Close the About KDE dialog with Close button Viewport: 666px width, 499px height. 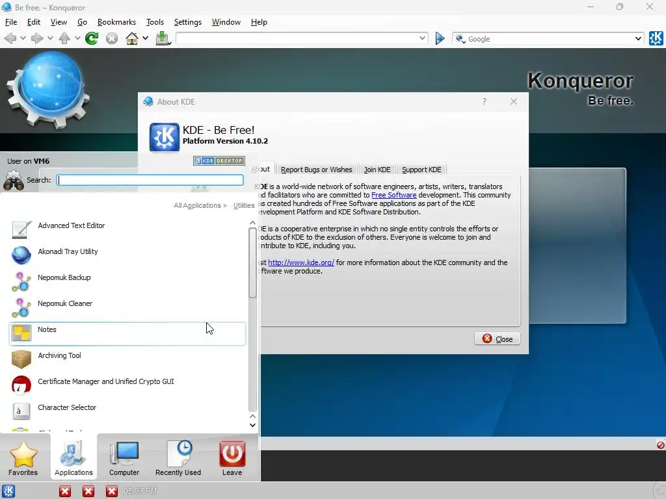498,339
